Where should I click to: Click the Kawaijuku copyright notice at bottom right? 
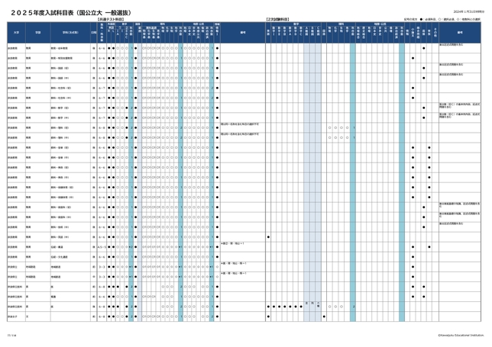pyautogui.click(x=460, y=333)
